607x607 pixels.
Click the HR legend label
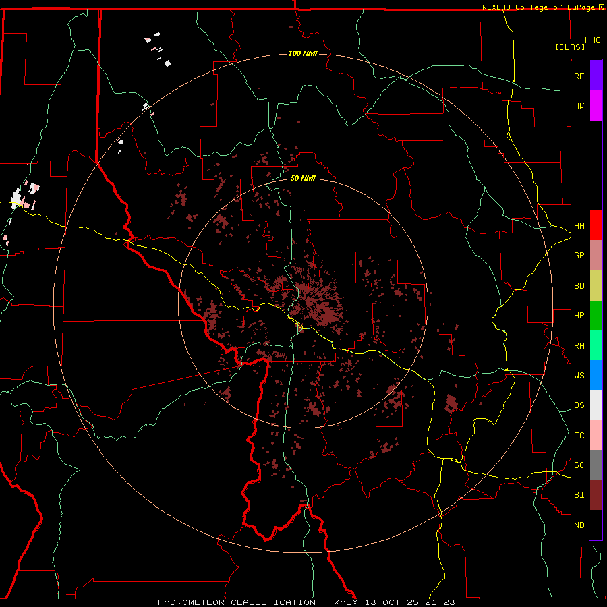pyautogui.click(x=579, y=316)
